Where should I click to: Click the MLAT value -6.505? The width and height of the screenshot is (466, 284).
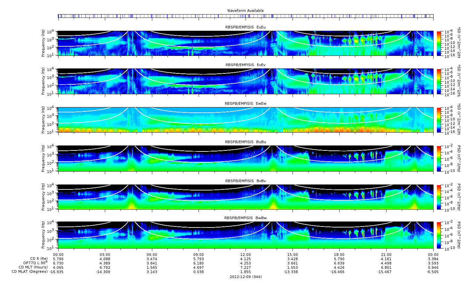click(433, 271)
